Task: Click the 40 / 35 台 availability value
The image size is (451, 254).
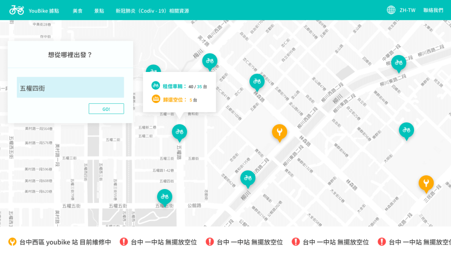Action: click(x=198, y=87)
